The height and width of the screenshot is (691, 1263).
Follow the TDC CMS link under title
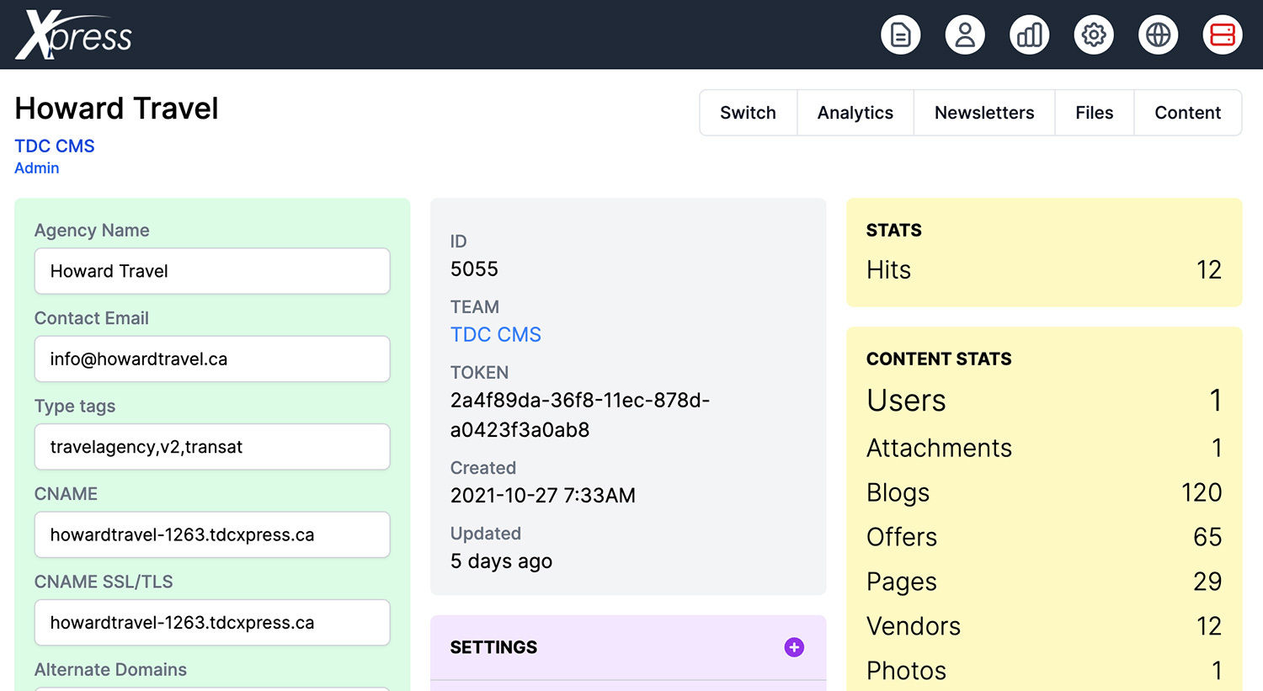55,146
